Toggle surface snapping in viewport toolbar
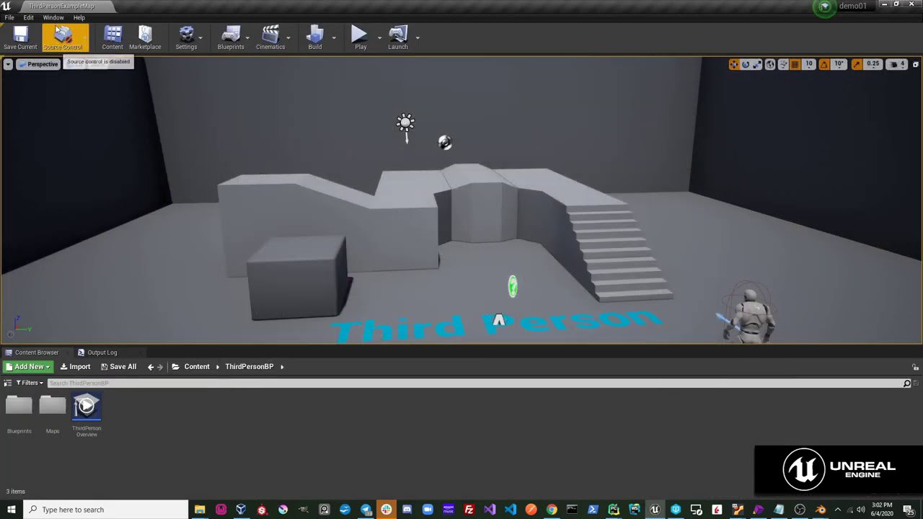 click(x=783, y=64)
